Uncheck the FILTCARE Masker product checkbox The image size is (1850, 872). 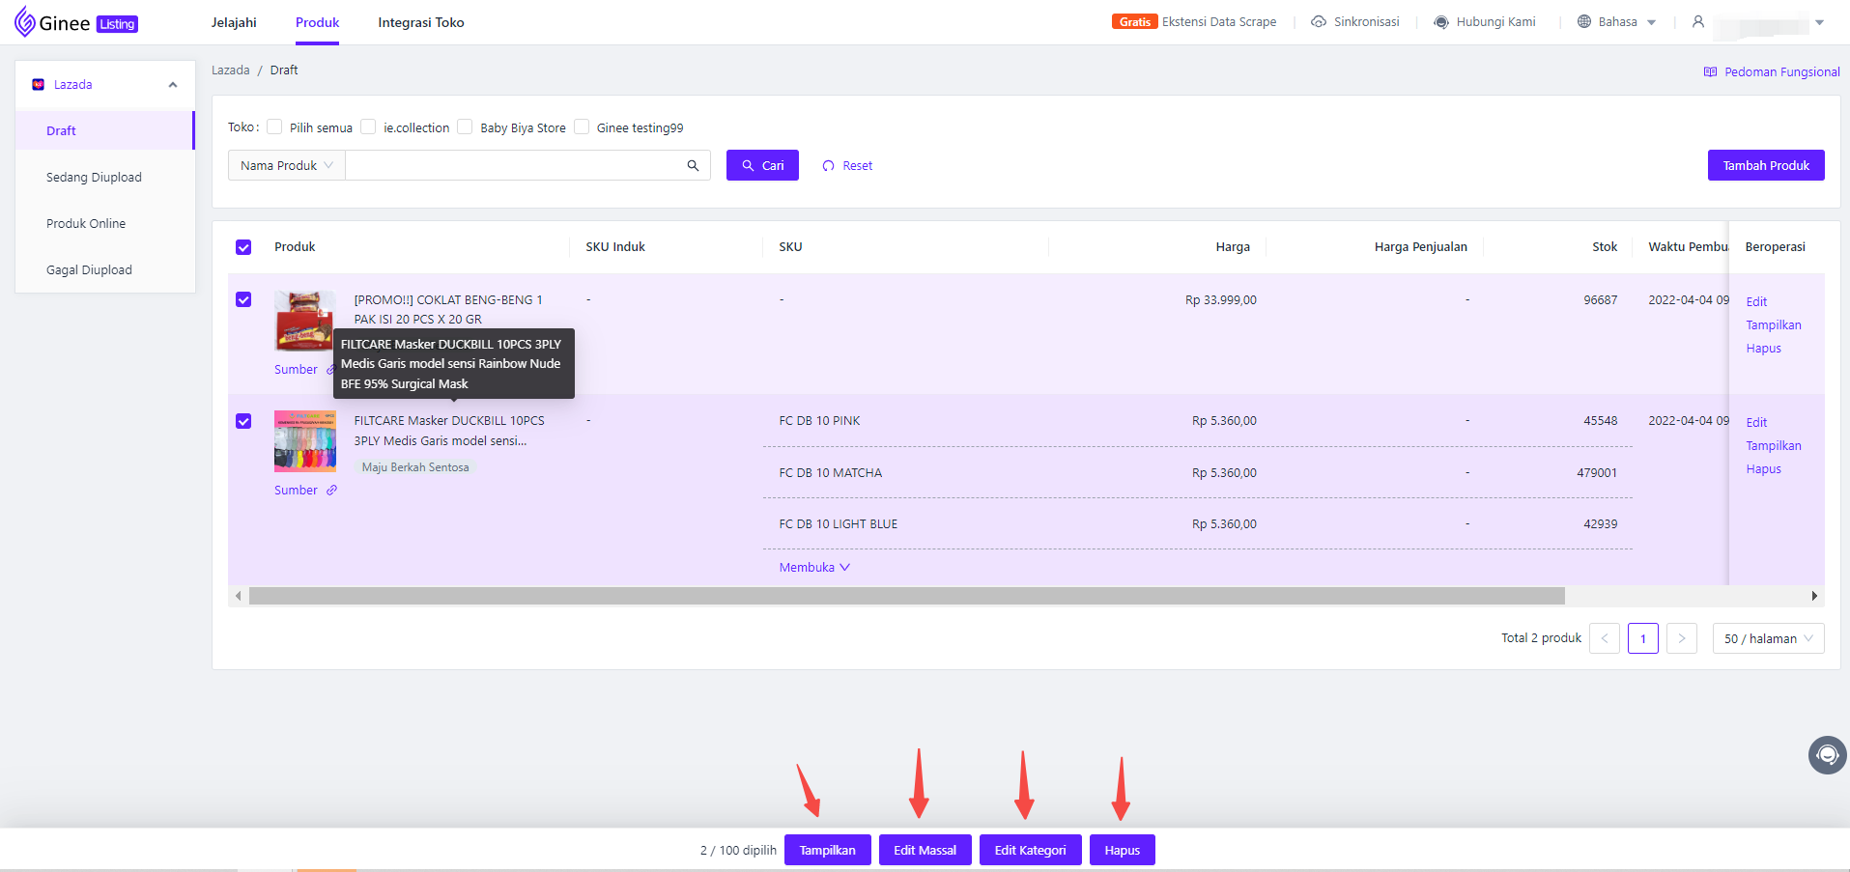pos(243,421)
